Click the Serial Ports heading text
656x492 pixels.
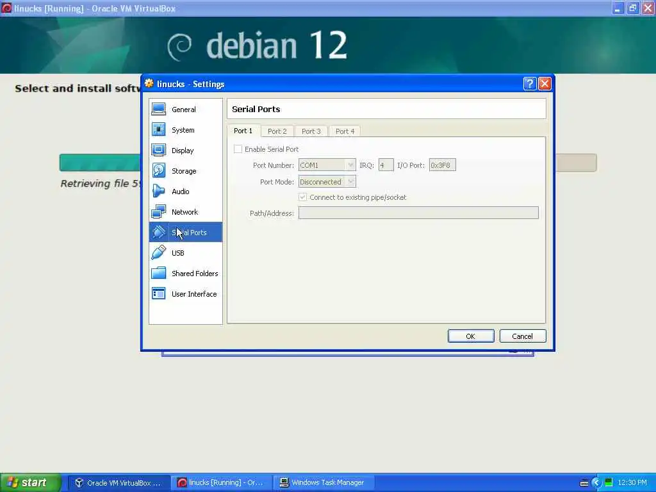256,109
